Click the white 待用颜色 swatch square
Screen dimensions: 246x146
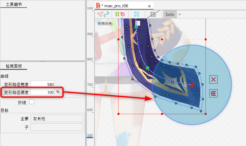coord(138,23)
